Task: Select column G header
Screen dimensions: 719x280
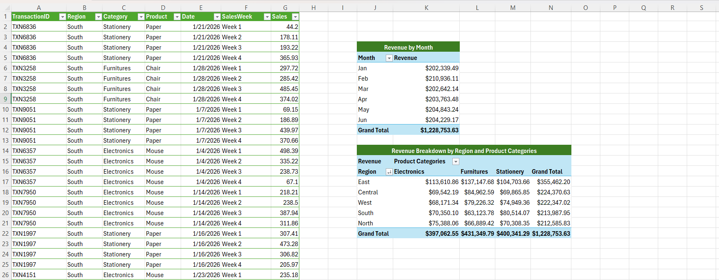Action: coord(285,7)
